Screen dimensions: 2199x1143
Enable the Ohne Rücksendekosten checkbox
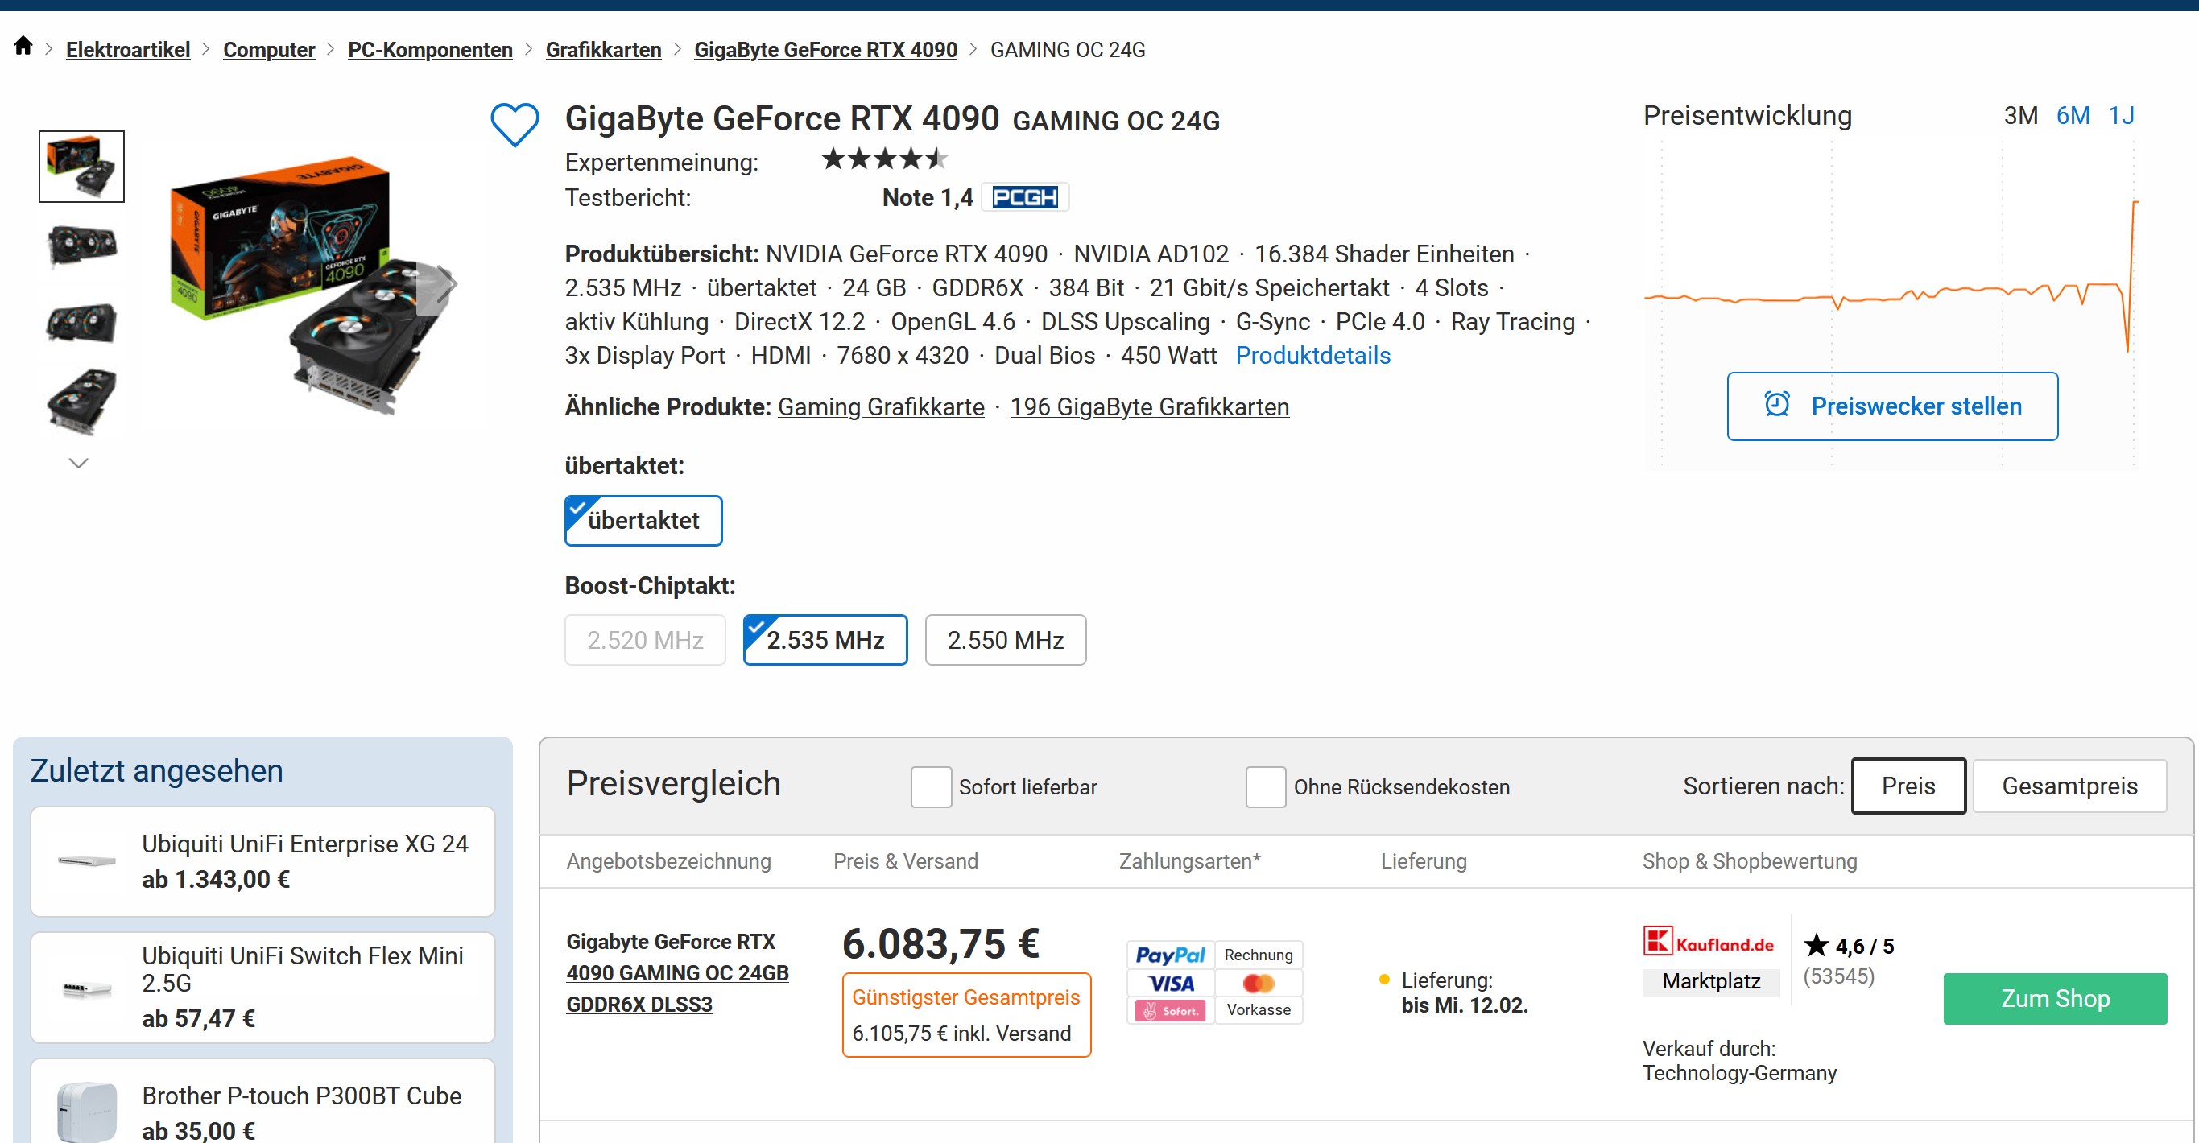[1265, 786]
